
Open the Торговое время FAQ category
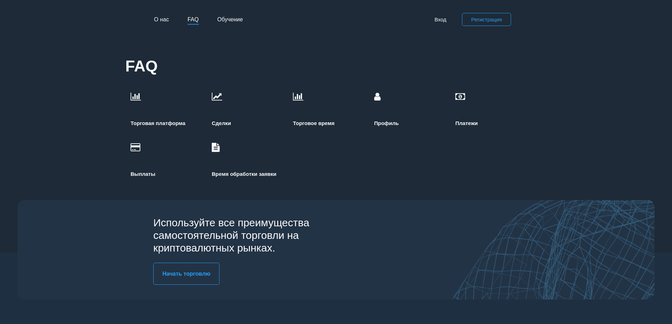[313, 123]
